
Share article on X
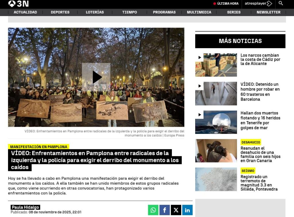pos(176,210)
